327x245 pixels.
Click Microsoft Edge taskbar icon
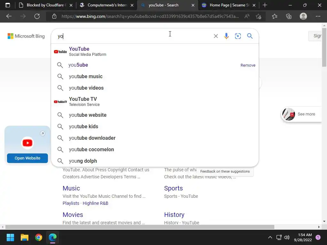pos(53,237)
